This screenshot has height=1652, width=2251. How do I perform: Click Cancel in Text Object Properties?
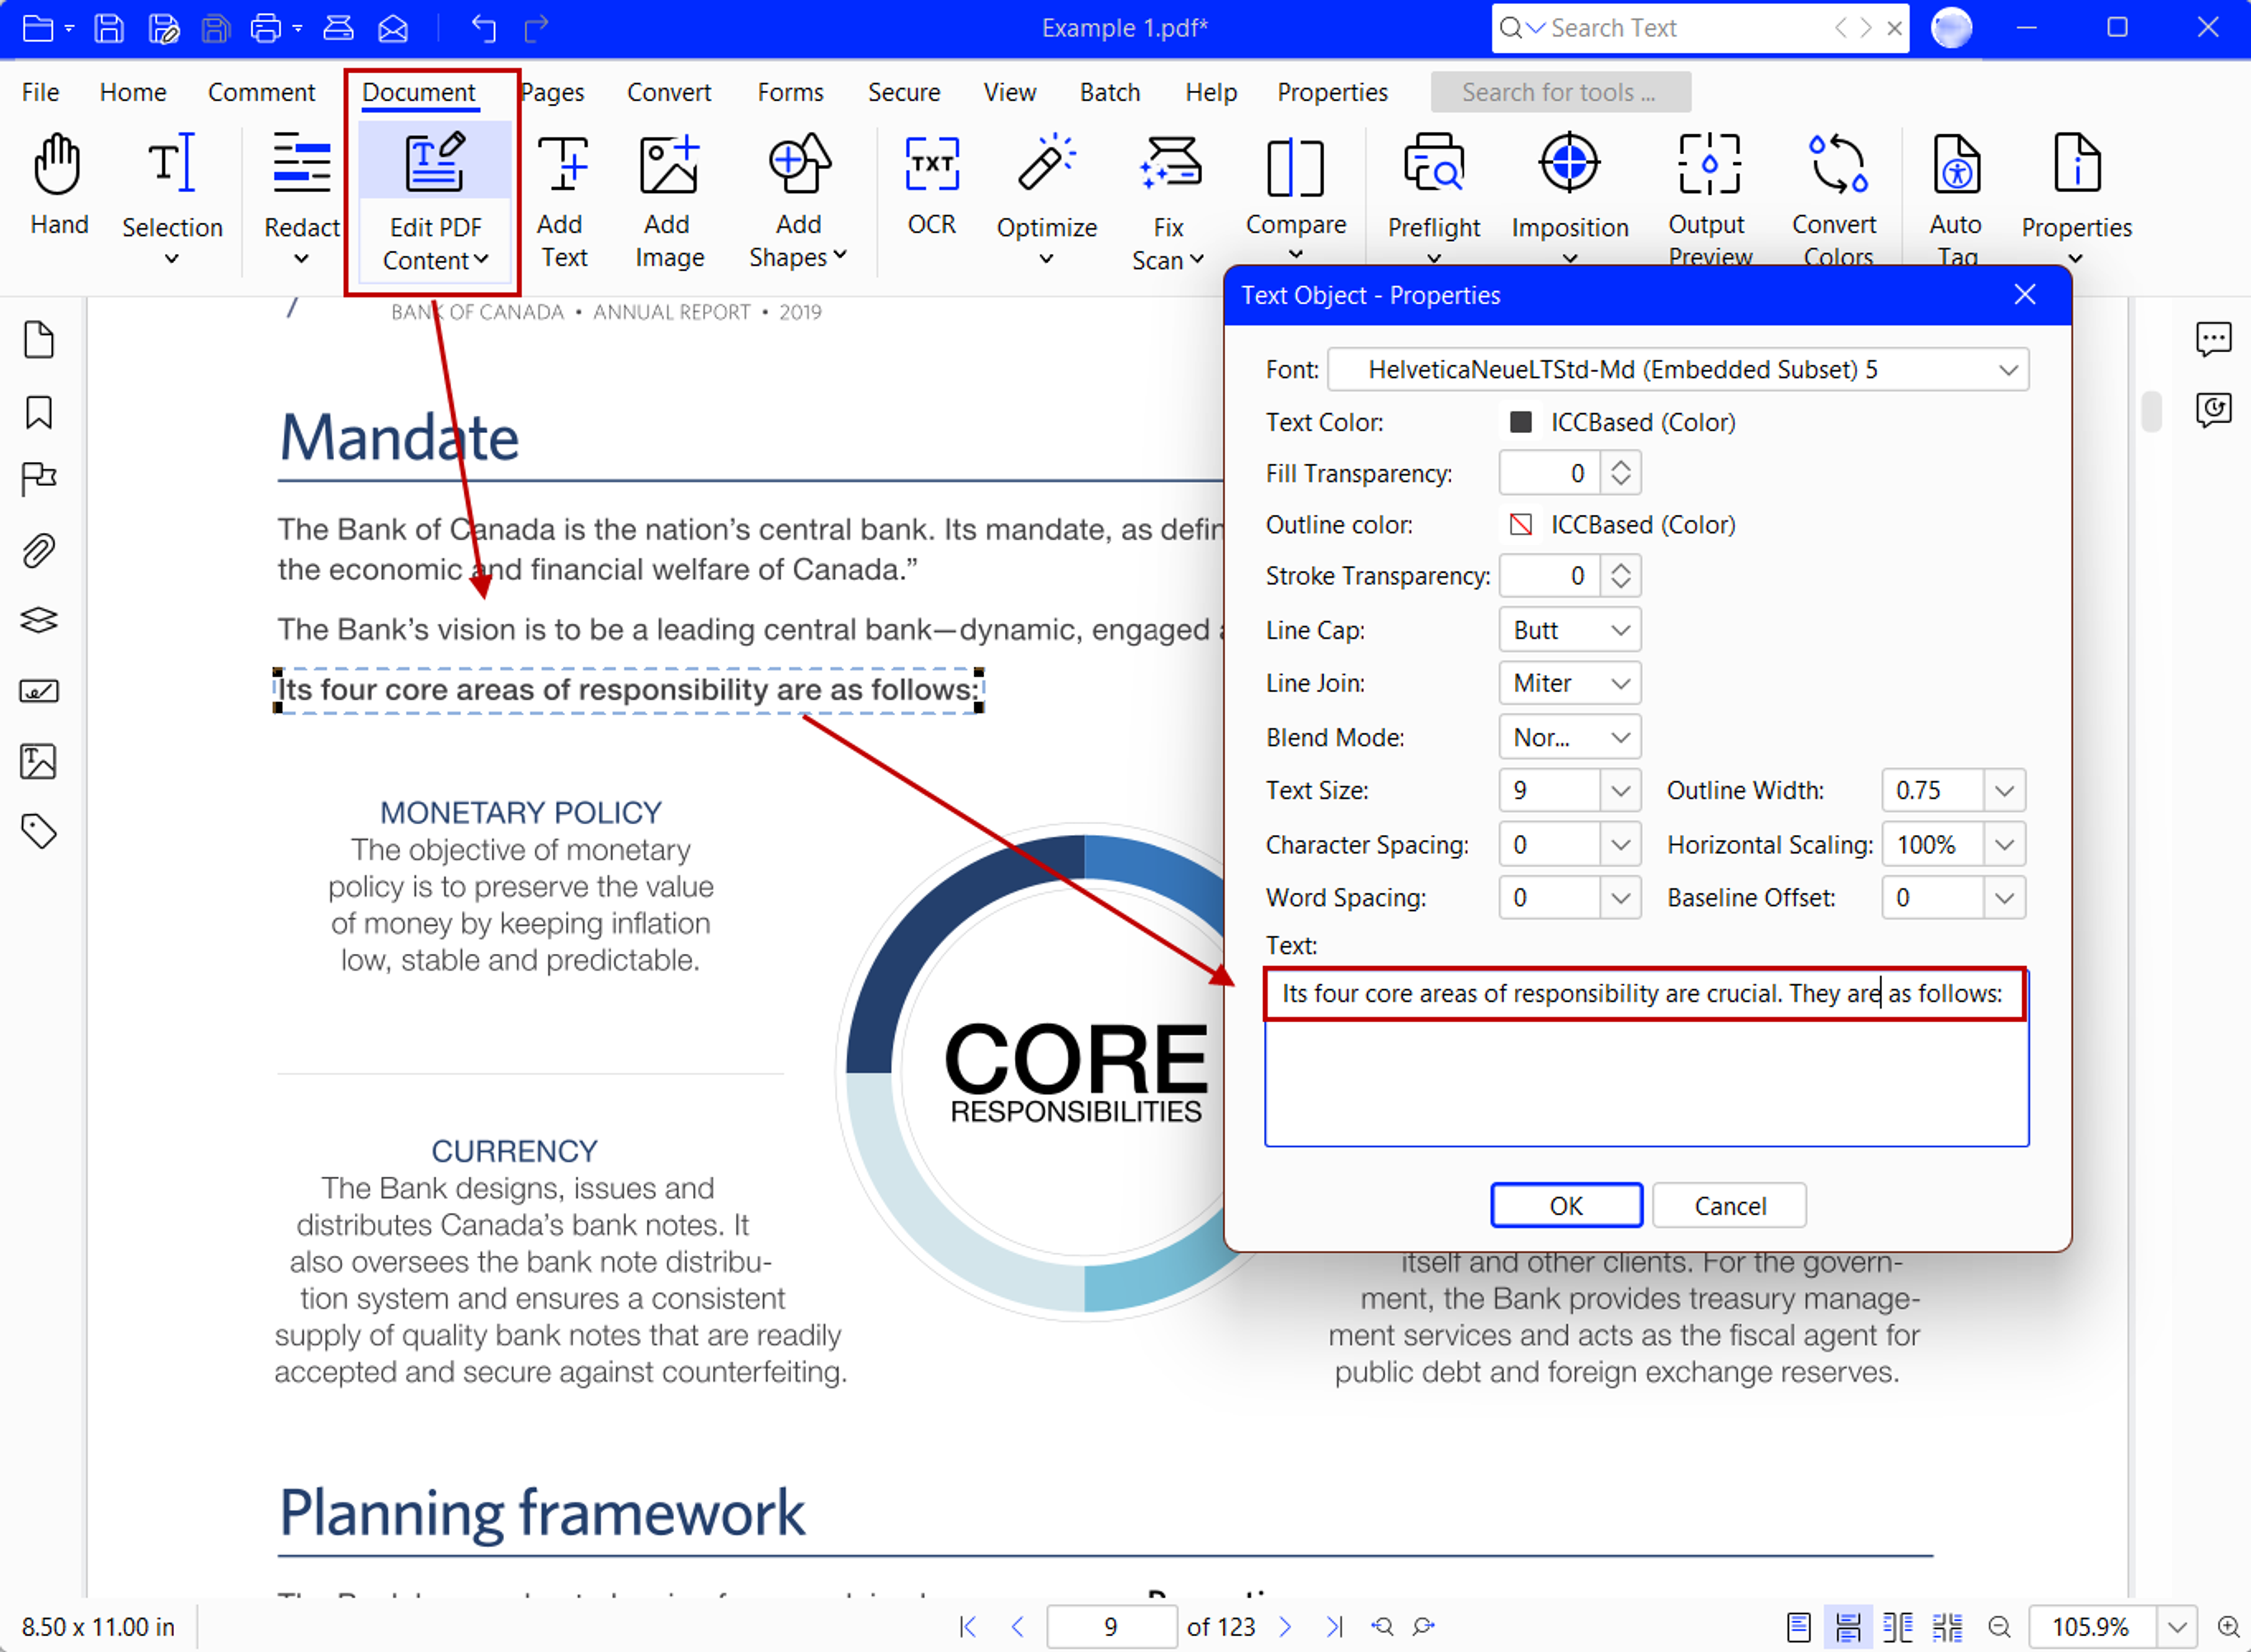click(1730, 1206)
